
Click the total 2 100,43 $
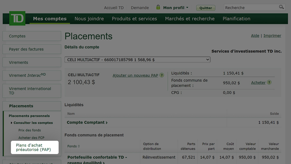click(81, 82)
